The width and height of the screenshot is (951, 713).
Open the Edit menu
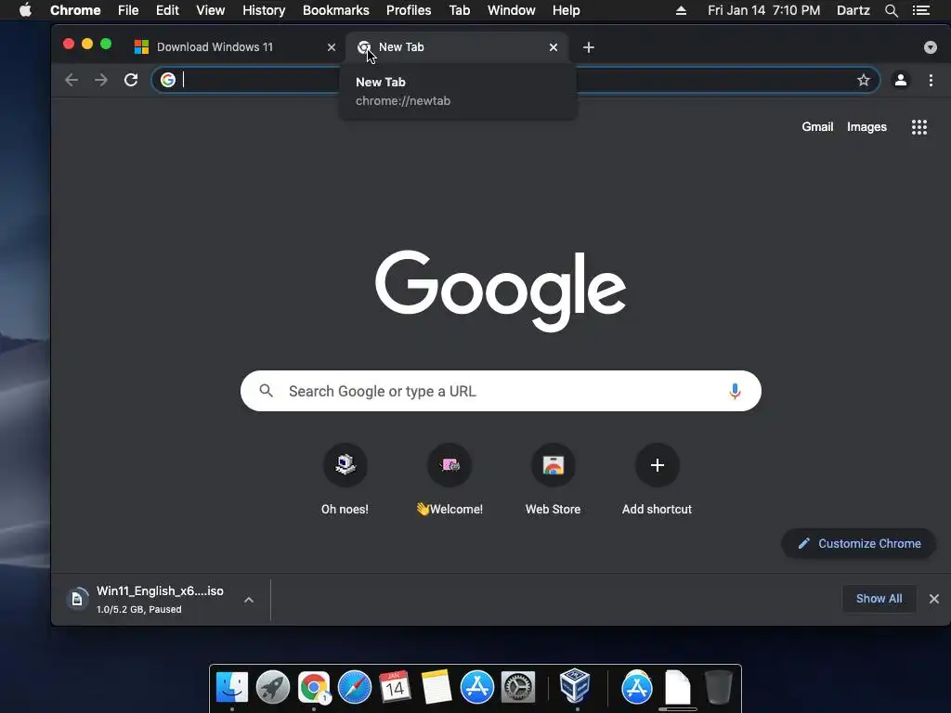[167, 10]
